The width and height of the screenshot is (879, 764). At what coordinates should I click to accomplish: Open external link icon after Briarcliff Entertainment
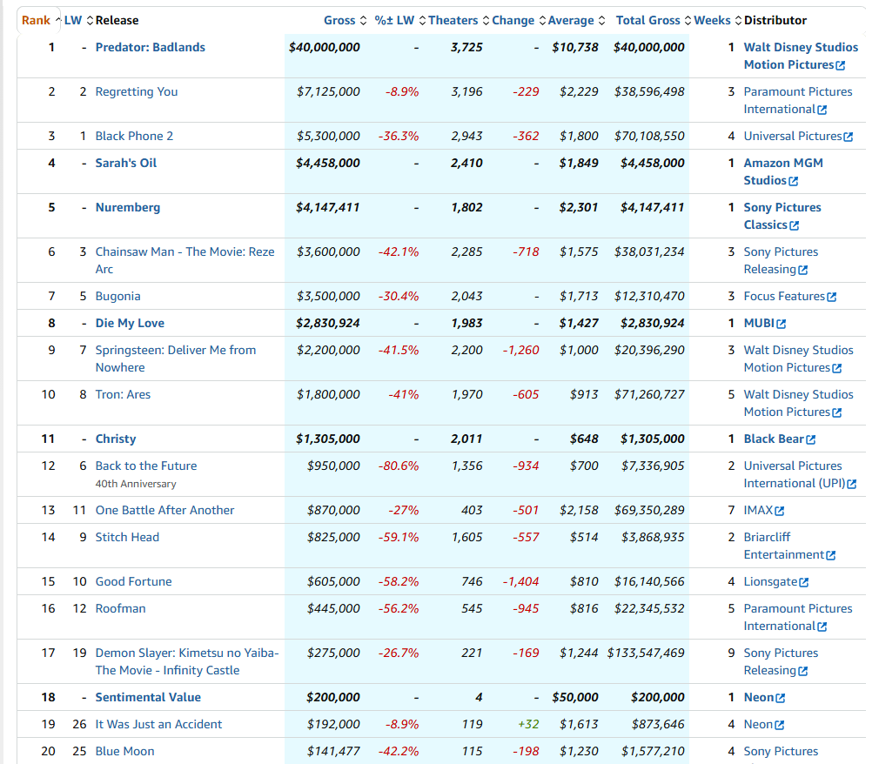click(x=831, y=555)
